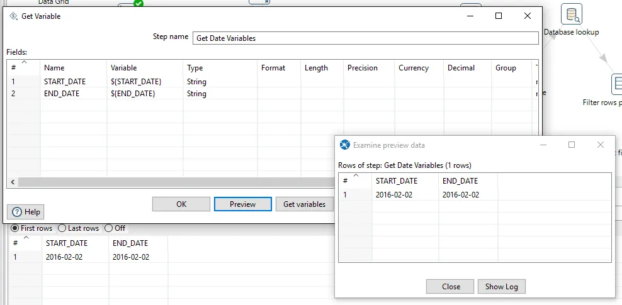Click the Format column header
This screenshot has width=622, height=305.
point(280,67)
